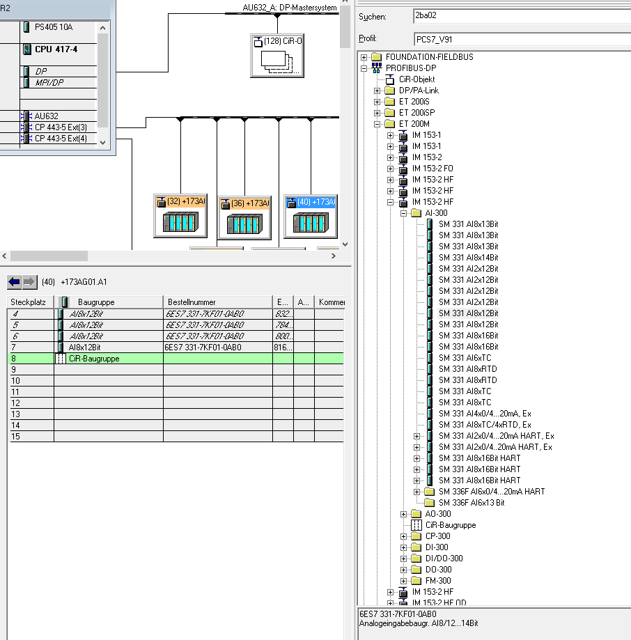Collapse the AI-300 folder
This screenshot has height=640, width=631.
tap(404, 213)
